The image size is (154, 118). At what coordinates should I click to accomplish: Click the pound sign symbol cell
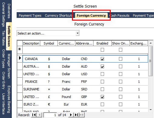point(49,97)
